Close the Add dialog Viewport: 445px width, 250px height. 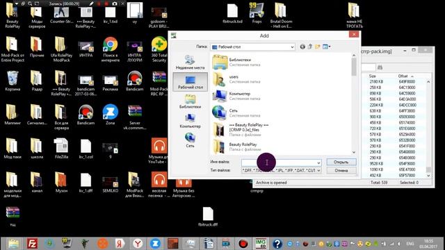(354, 35)
